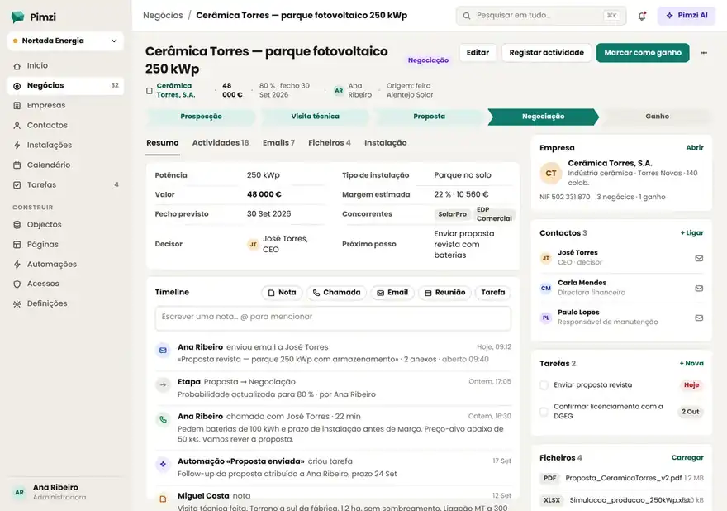Expand the Nortada Energia workspace dropdown
The height and width of the screenshot is (511, 727).
click(x=65, y=41)
